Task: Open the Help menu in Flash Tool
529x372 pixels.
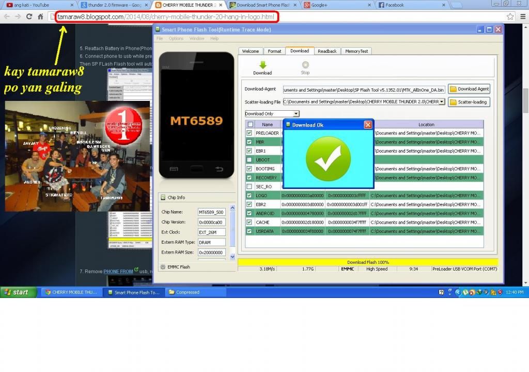Action: [214, 38]
